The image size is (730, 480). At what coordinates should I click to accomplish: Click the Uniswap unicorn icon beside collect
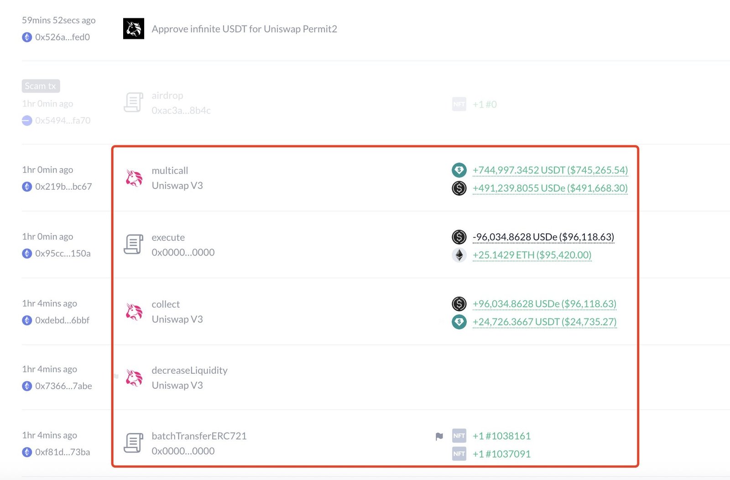[x=134, y=312]
